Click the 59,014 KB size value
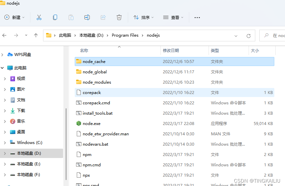Screen dimensions: 285x186 tap(263, 124)
